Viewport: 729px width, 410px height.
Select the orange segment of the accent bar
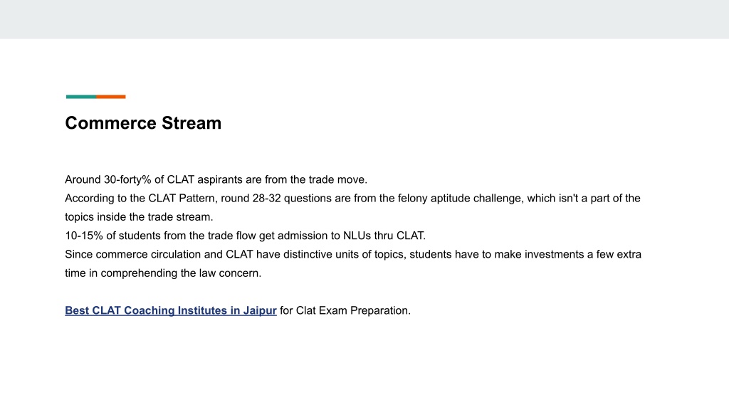(111, 97)
